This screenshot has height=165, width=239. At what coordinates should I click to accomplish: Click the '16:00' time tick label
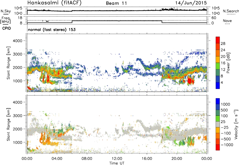pyautogui.click(x=147, y=159)
